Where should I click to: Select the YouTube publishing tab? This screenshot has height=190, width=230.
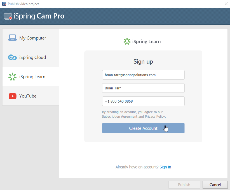click(28, 96)
